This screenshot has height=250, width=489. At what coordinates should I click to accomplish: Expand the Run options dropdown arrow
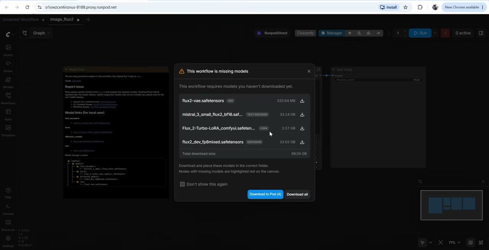point(435,33)
